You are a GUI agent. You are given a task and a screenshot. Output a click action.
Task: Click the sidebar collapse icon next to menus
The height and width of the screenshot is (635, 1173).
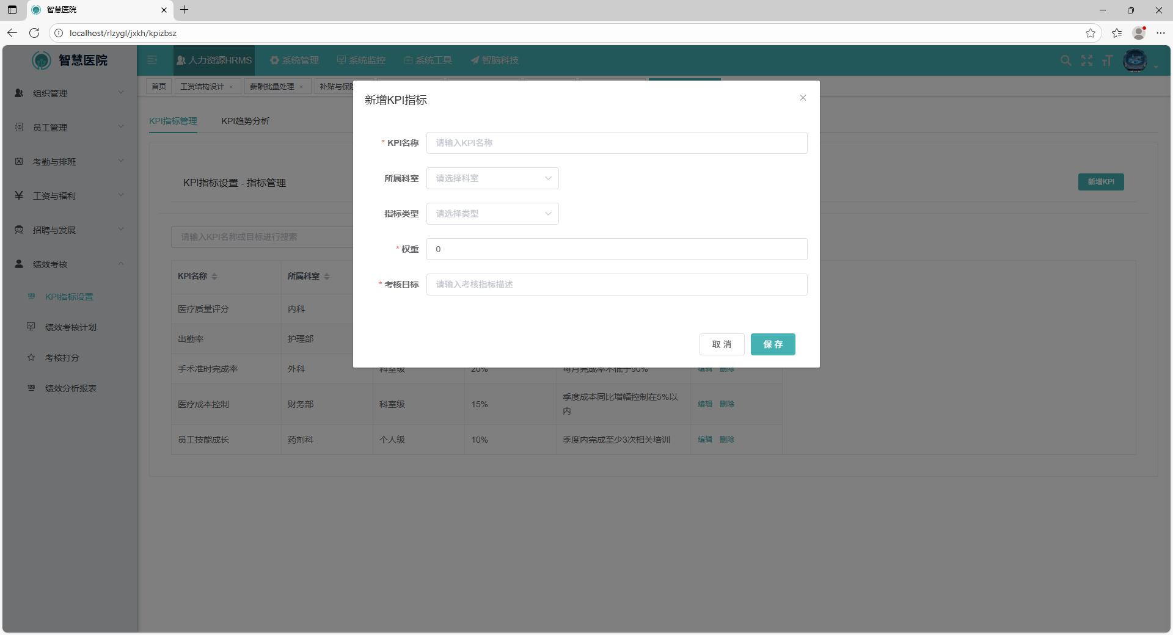152,60
